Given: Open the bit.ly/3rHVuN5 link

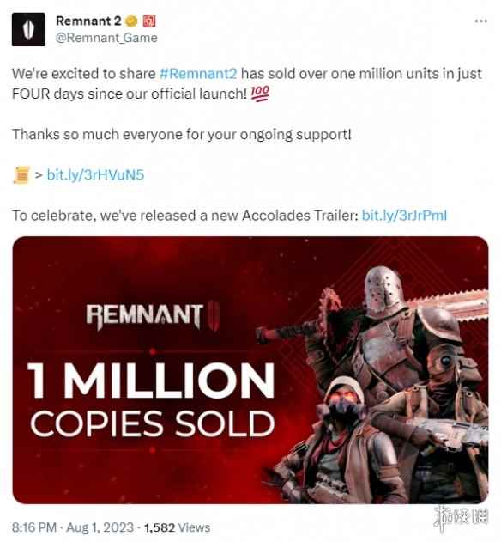Looking at the screenshot, I should pos(95,174).
